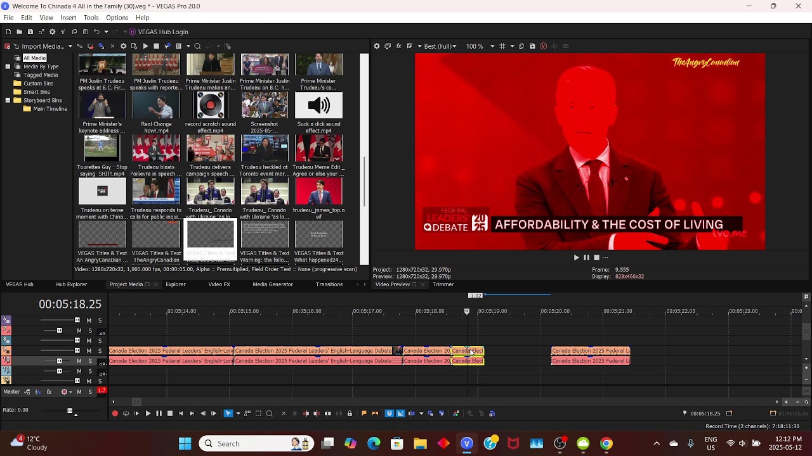Switch to the Transitions tab
This screenshot has height=456, width=812.
329,284
